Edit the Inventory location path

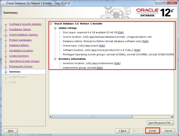tap(117, 63)
